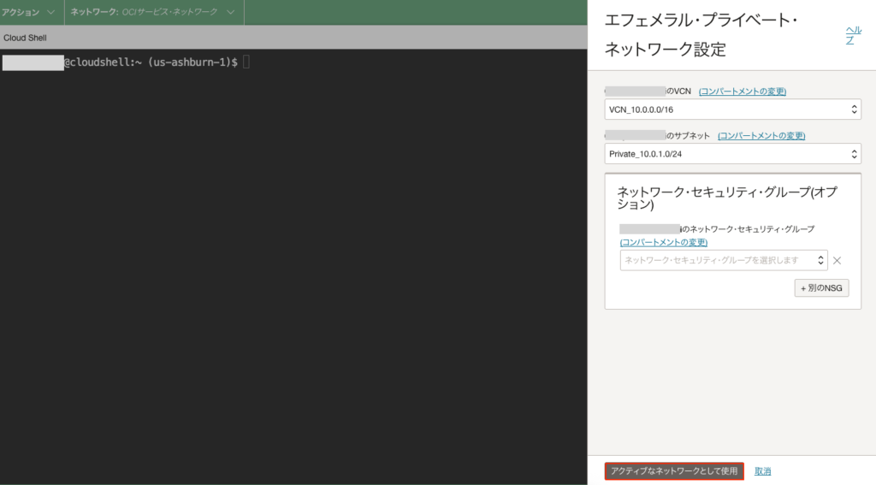Add another NSG with + 別のNSG

pos(821,287)
